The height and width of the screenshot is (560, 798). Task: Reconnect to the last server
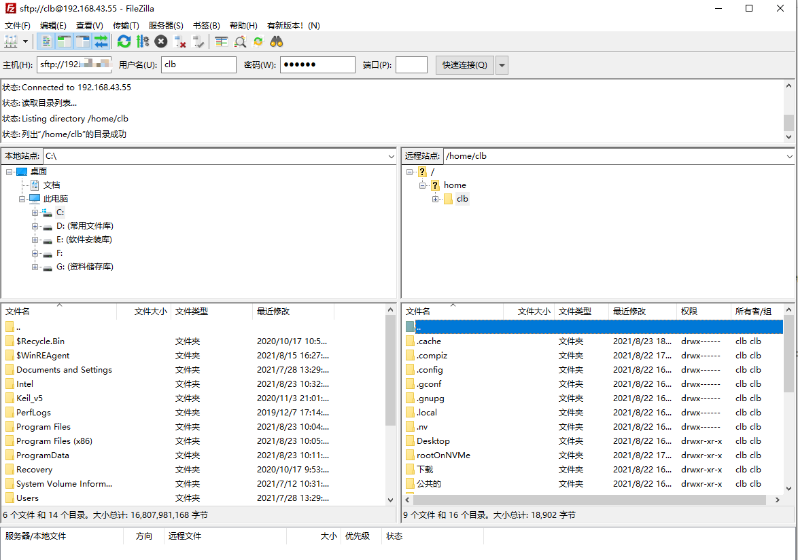(x=198, y=41)
